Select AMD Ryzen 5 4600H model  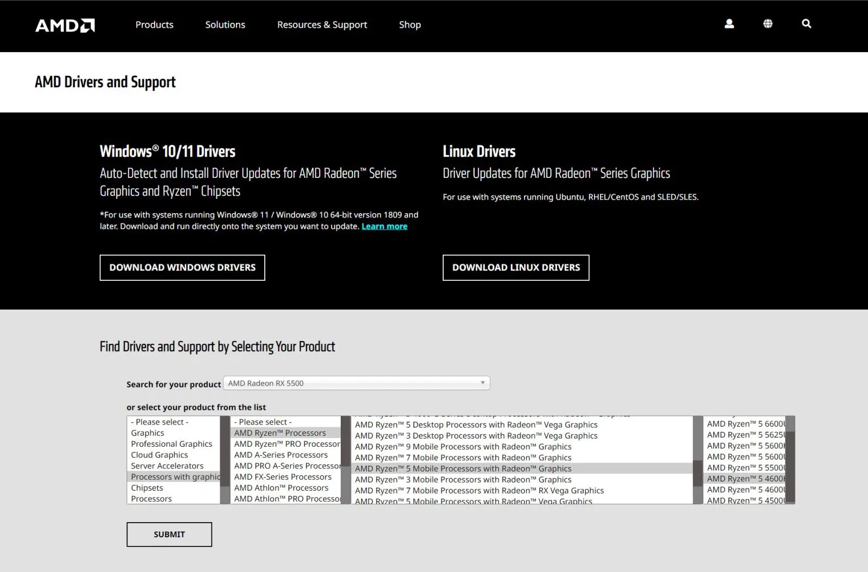pos(744,479)
